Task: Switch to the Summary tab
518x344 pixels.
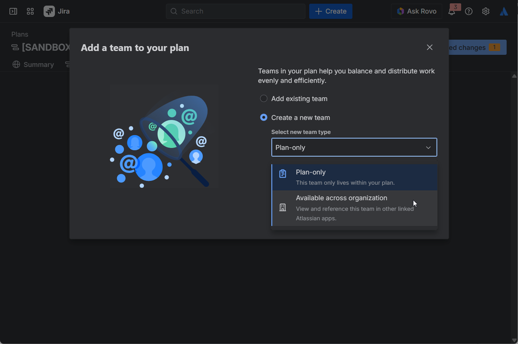Action: tap(33, 64)
